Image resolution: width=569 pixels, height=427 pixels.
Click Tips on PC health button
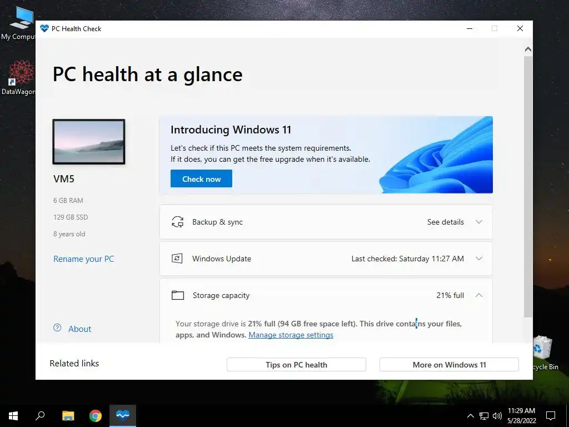(x=297, y=365)
